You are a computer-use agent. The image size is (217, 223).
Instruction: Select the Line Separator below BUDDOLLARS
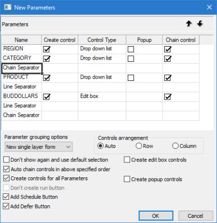[22, 106]
